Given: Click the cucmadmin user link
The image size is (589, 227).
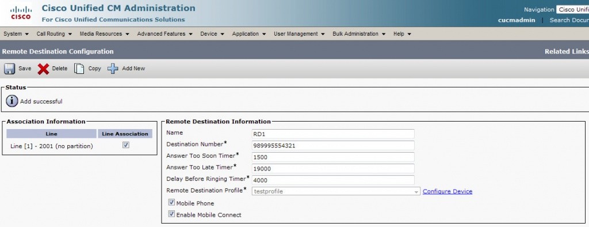Looking at the screenshot, I should (x=517, y=20).
